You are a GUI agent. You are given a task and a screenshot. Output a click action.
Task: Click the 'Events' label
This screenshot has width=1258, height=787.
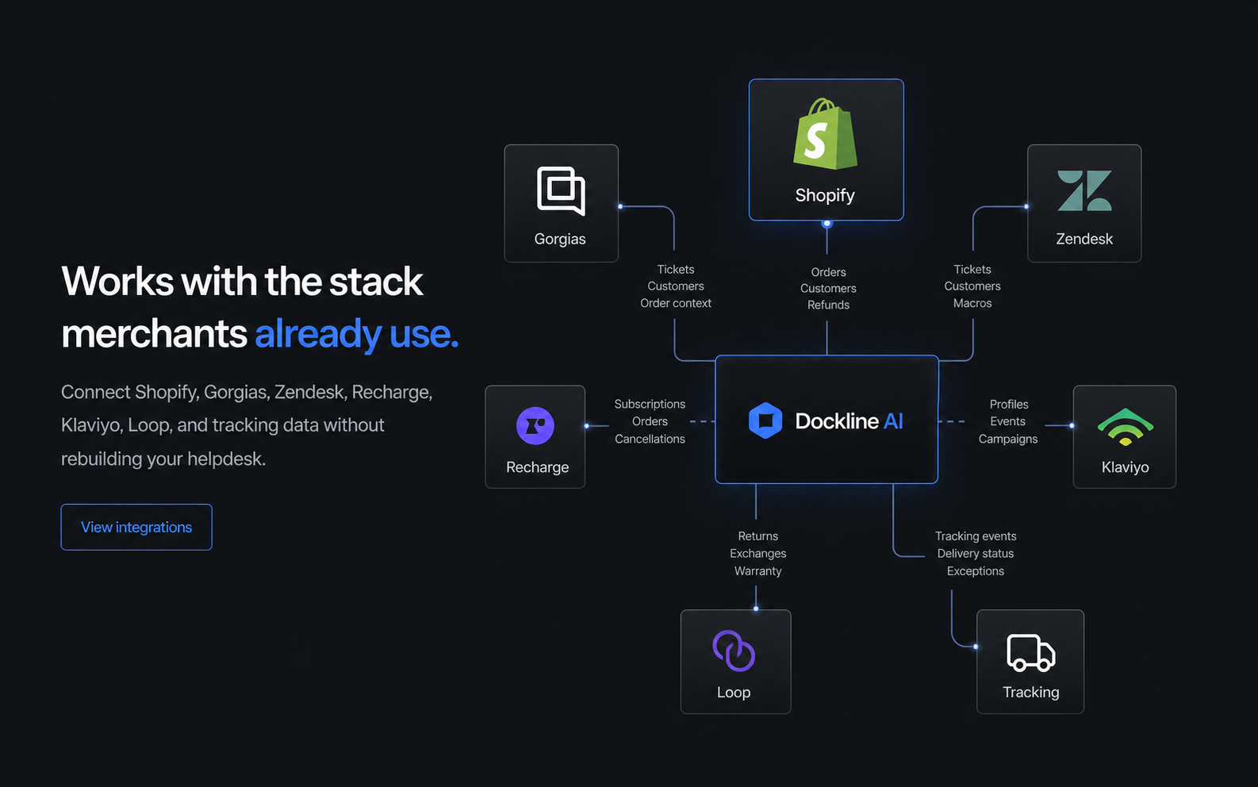click(x=1008, y=421)
